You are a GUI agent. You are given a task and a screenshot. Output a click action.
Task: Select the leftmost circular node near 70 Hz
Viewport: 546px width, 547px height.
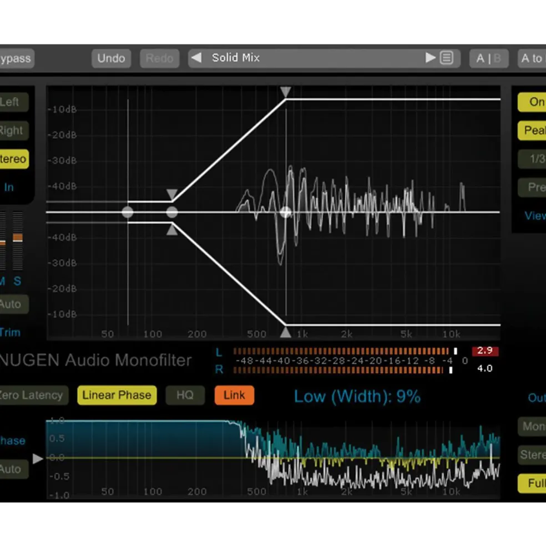tap(128, 212)
